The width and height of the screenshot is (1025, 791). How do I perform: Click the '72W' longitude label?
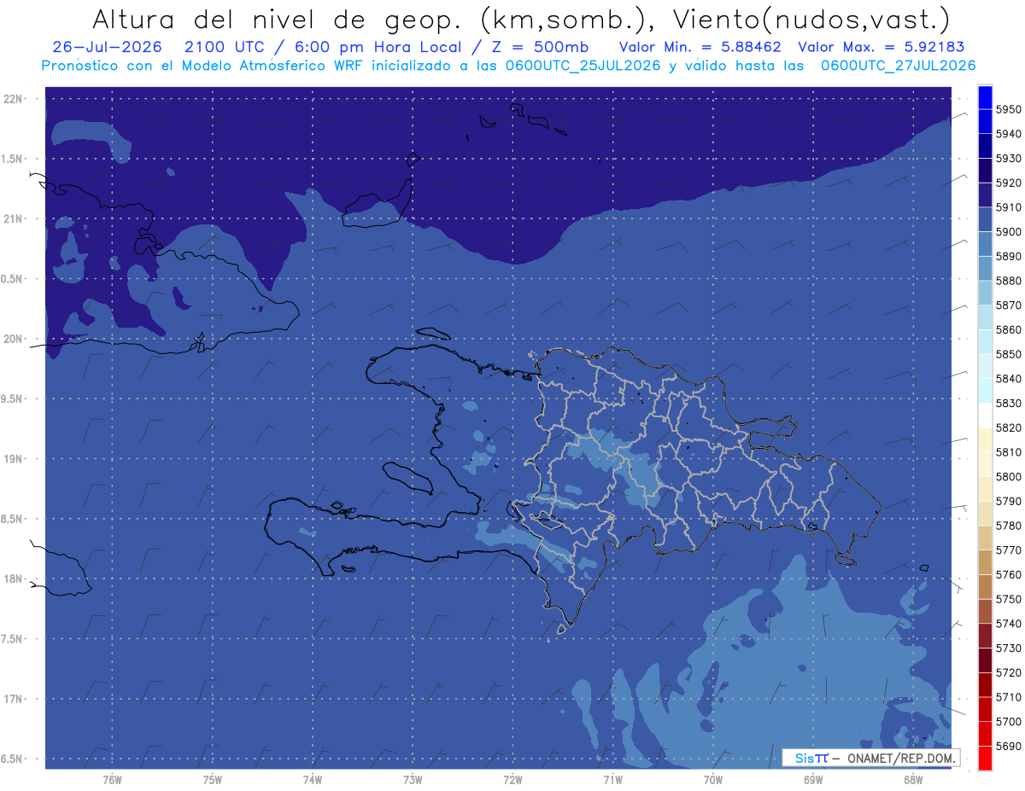tap(512, 780)
